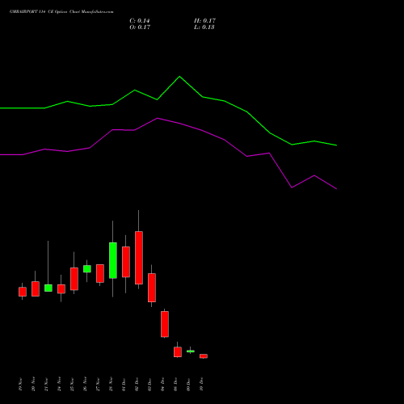
Task: Click the chart title text at top left
Action: click(x=61, y=12)
